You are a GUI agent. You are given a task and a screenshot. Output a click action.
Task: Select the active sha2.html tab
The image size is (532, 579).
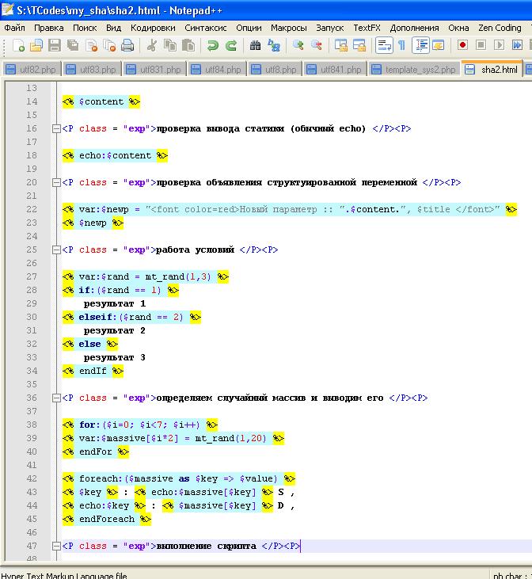pos(492,69)
